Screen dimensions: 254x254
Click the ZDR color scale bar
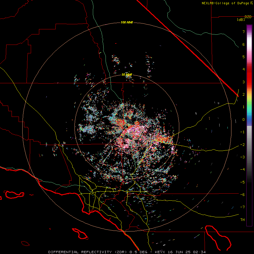249,125
